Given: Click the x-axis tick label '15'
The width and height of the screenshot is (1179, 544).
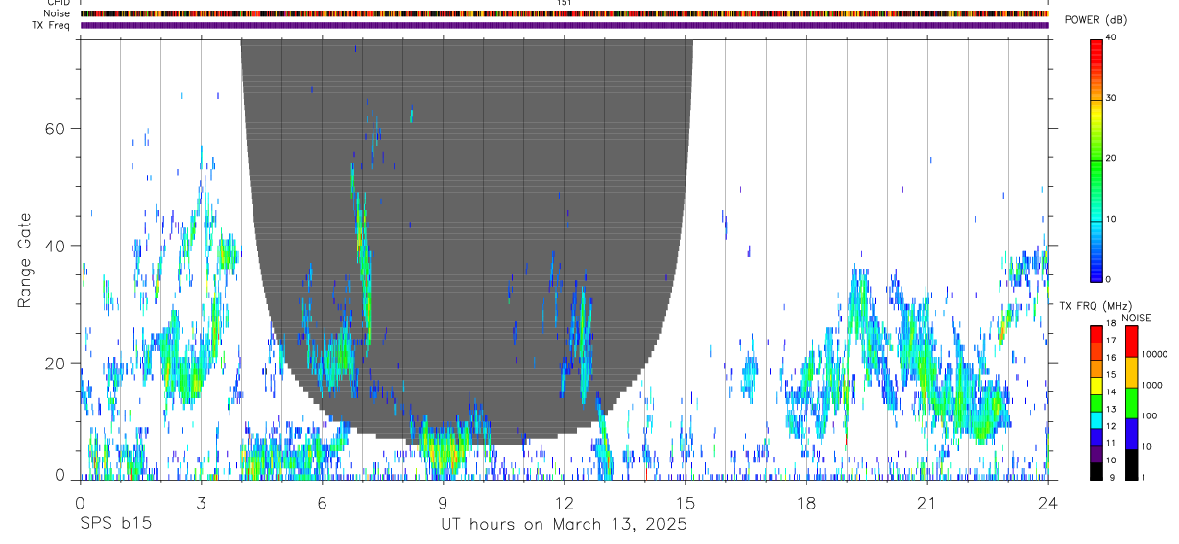Looking at the screenshot, I should pyautogui.click(x=685, y=503).
